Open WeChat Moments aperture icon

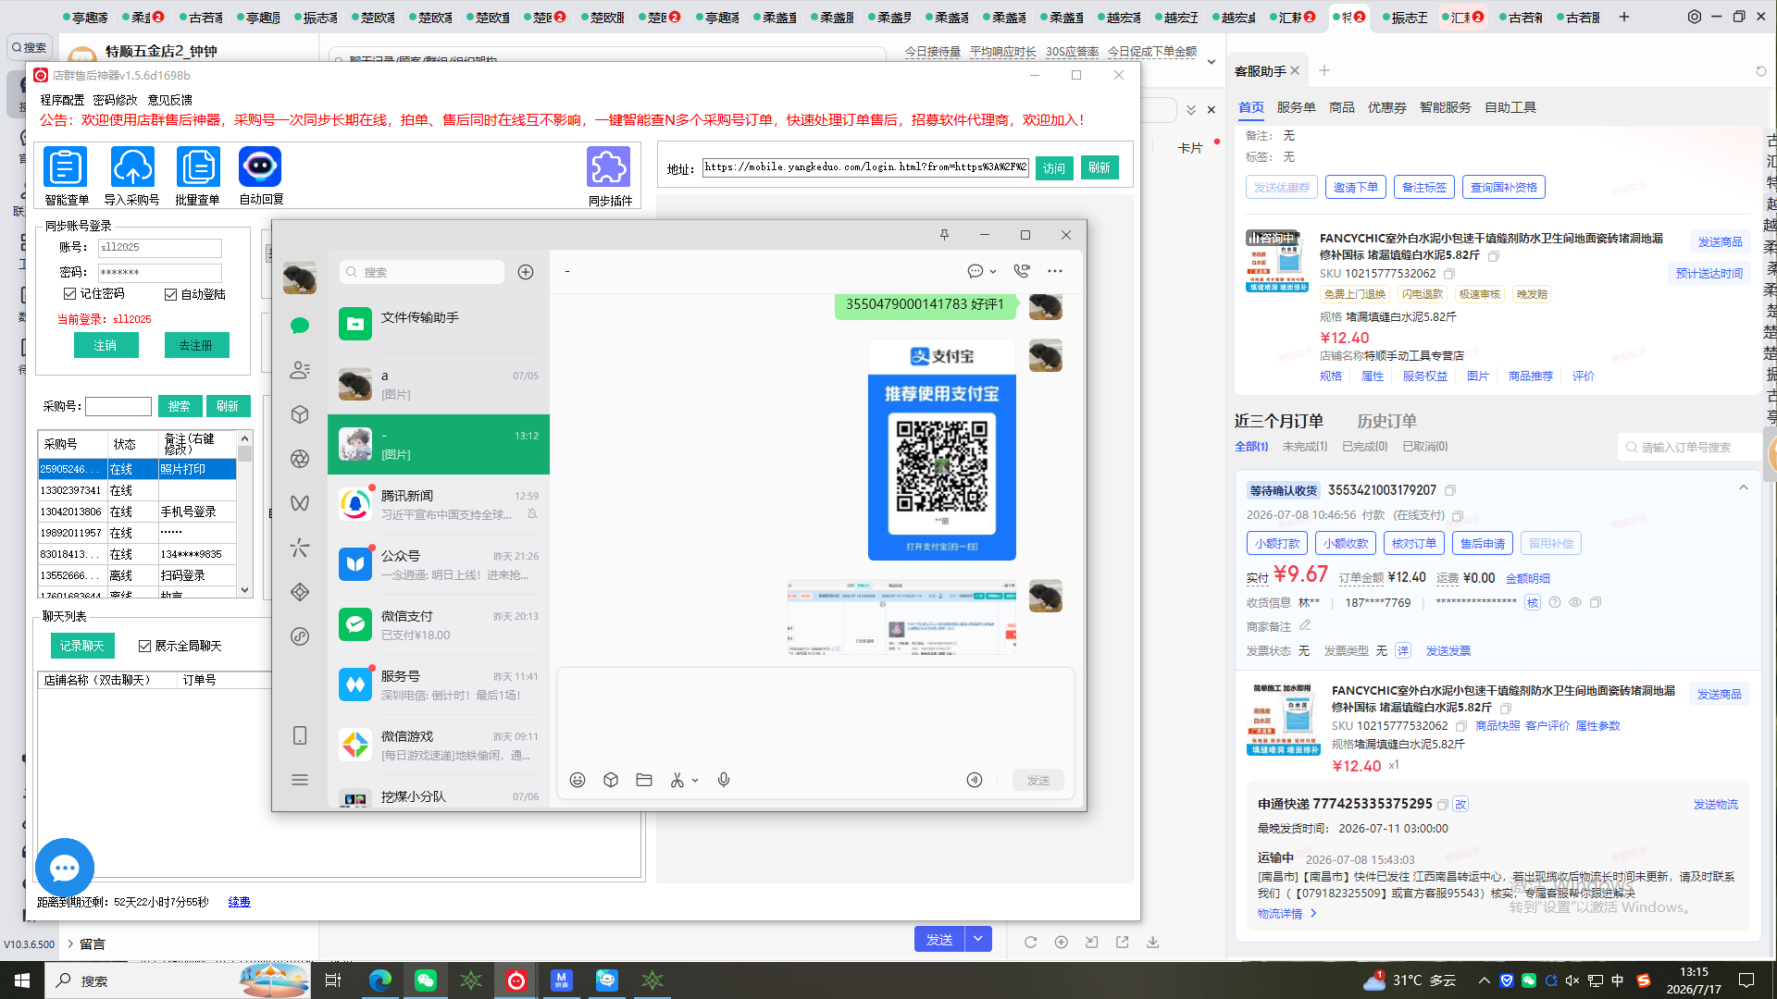[x=300, y=459]
